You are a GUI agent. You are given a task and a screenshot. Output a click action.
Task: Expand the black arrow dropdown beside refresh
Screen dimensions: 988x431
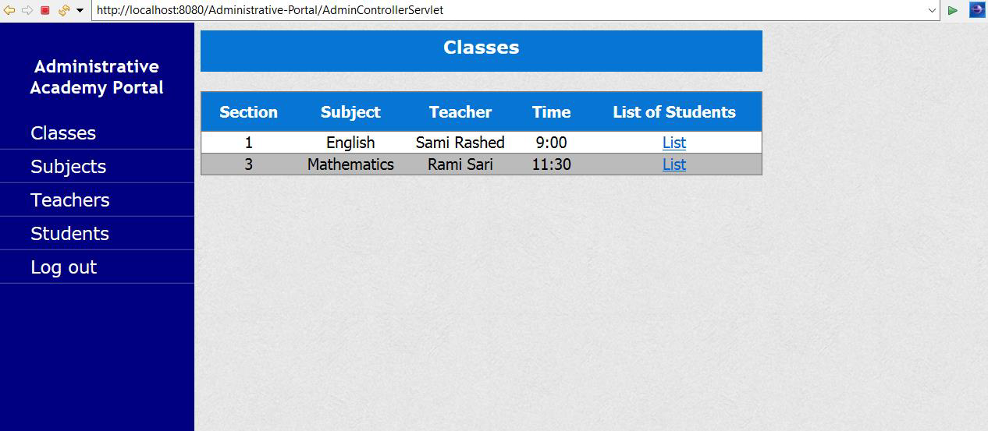[80, 10]
